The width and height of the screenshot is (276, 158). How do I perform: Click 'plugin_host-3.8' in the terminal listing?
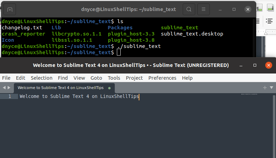pos(131,40)
